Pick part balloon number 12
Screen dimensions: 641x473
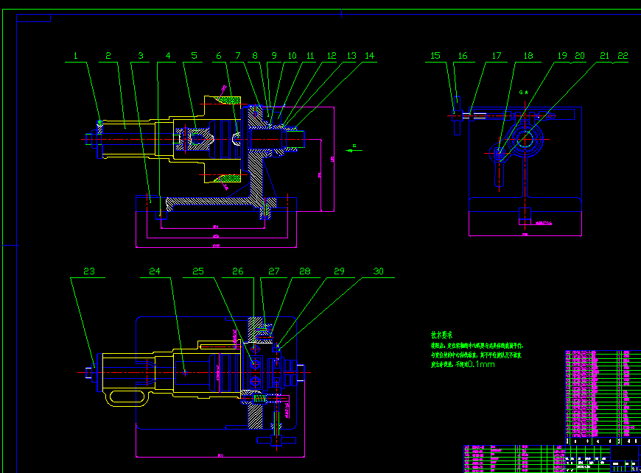tap(332, 56)
